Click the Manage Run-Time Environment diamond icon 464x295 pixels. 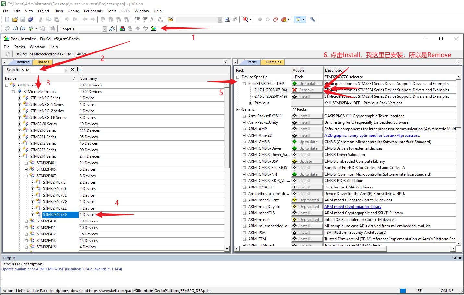[138, 28]
